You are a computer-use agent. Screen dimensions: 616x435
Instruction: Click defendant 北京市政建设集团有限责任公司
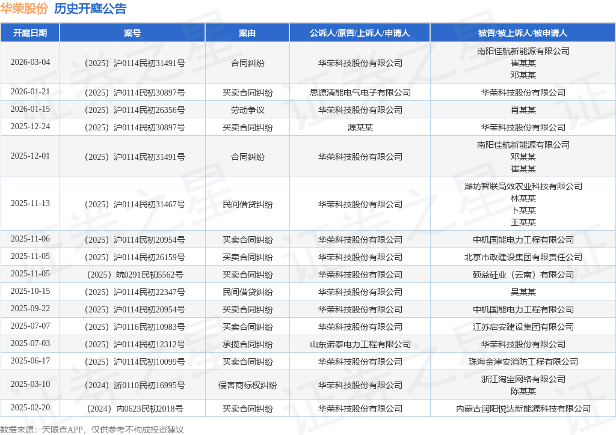[x=523, y=257]
